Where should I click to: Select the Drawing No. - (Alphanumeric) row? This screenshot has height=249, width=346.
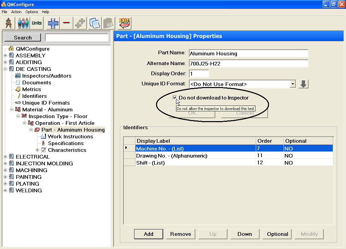click(228, 156)
